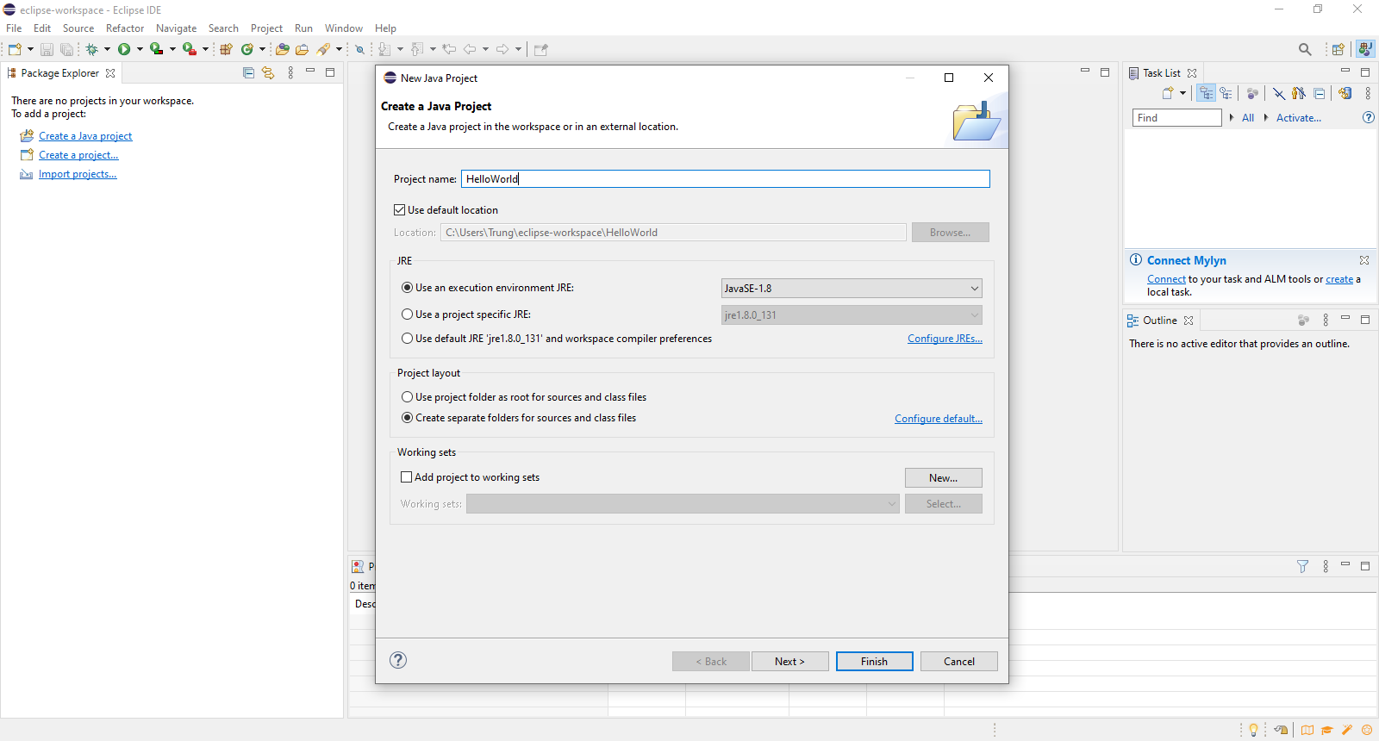Image resolution: width=1379 pixels, height=741 pixels.
Task: Open the Window menu
Action: pos(344,28)
